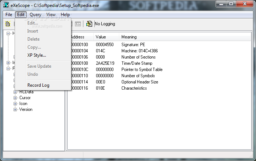This screenshot has height=161, width=256.
Task: Click the eXeScope application icon in title bar
Action: pyautogui.click(x=6, y=5)
